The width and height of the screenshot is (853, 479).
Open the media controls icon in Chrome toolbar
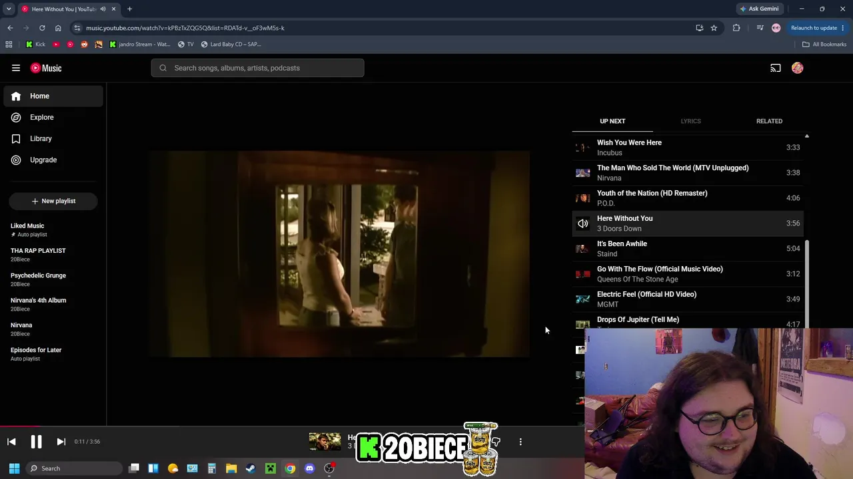760,28
